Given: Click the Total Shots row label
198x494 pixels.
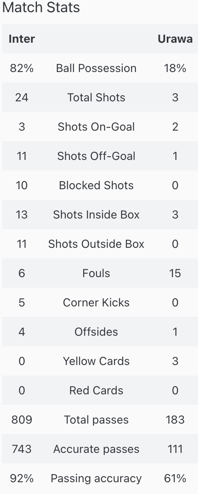Looking at the screenshot, I should click(x=96, y=98).
